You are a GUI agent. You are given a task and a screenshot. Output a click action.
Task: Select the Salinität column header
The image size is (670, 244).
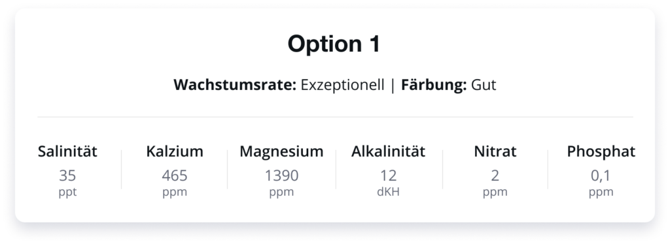67,151
